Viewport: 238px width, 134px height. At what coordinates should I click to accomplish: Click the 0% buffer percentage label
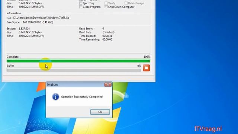click(x=139, y=66)
